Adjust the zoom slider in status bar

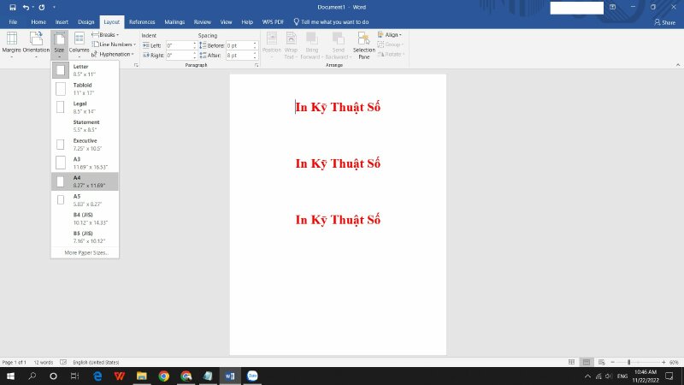pyautogui.click(x=628, y=362)
